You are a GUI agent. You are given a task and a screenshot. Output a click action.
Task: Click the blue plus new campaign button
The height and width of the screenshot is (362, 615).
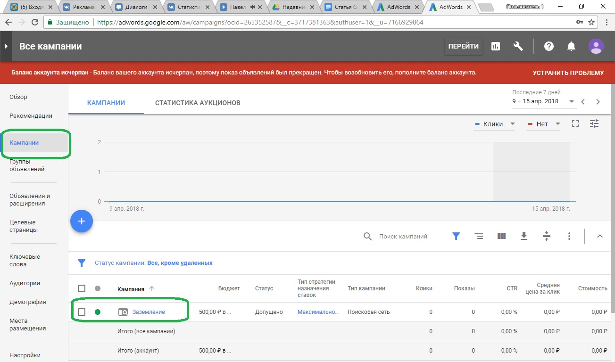tap(82, 221)
